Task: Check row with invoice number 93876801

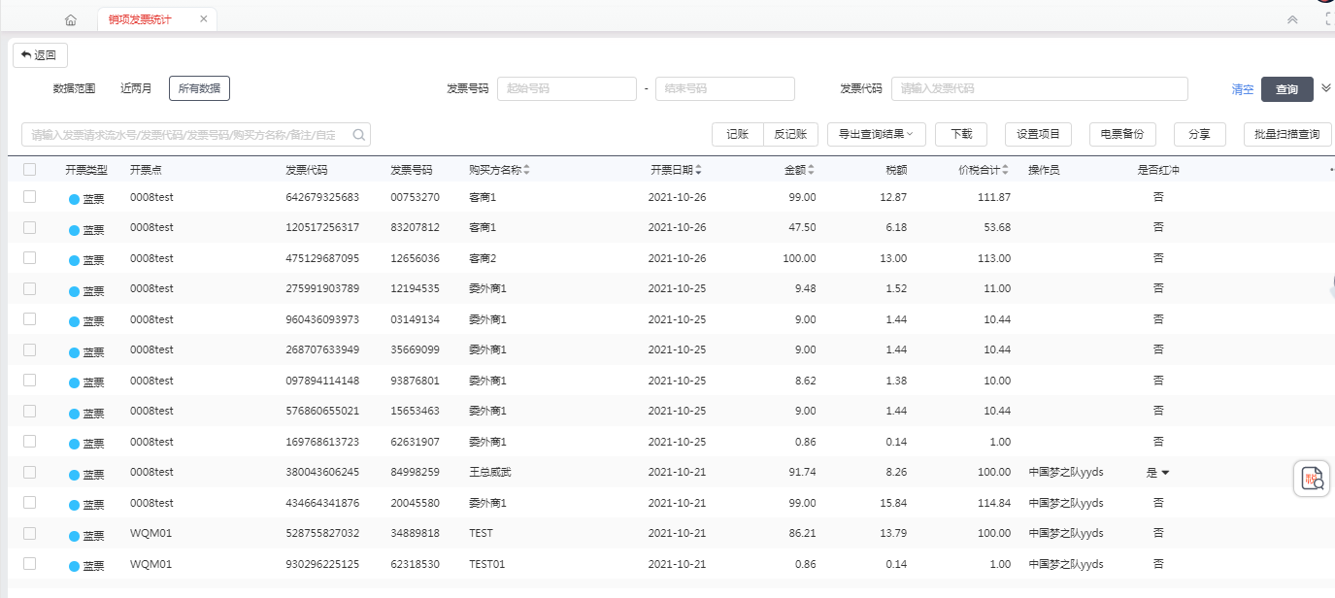Action: click(x=29, y=380)
